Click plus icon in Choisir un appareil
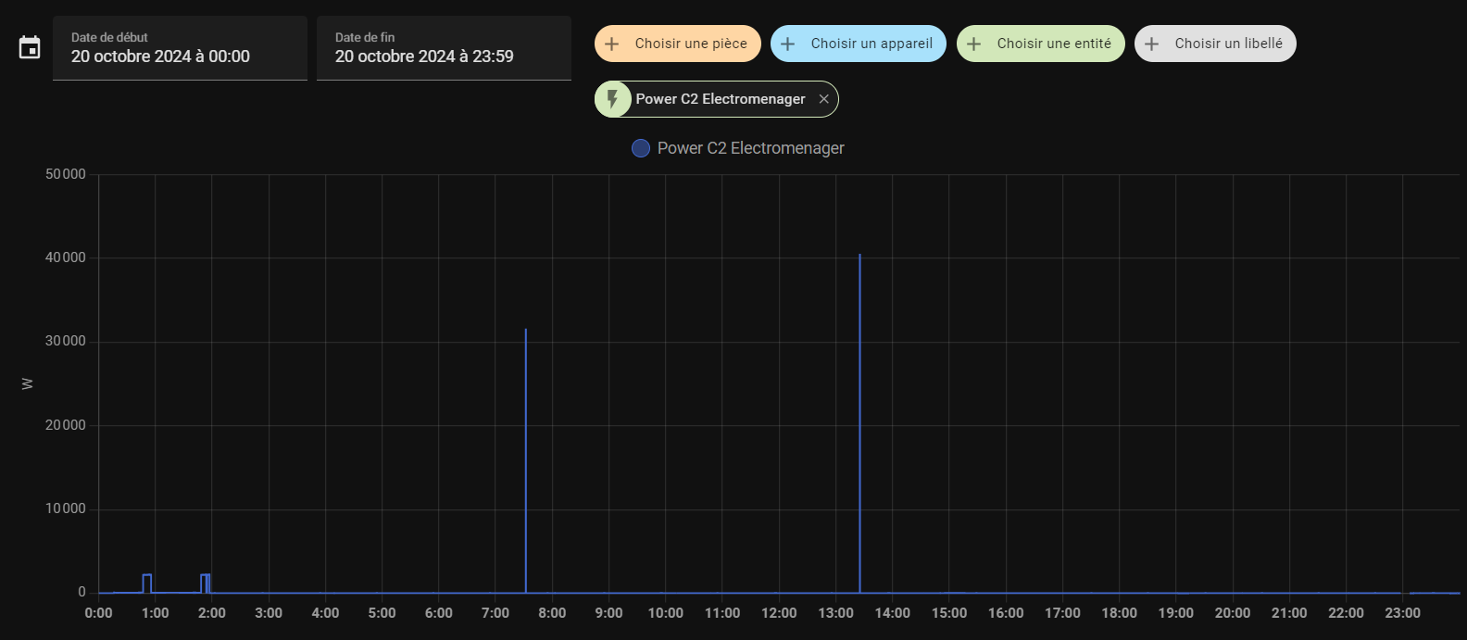The height and width of the screenshot is (640, 1467). click(788, 44)
